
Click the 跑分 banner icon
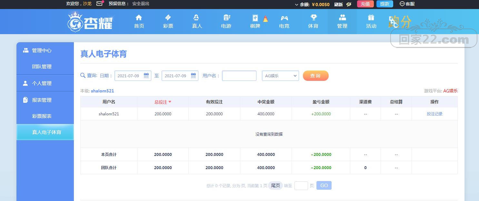coord(400,22)
